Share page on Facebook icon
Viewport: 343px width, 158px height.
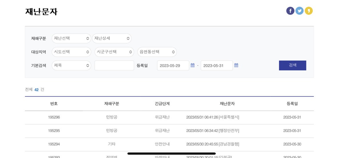290,11
